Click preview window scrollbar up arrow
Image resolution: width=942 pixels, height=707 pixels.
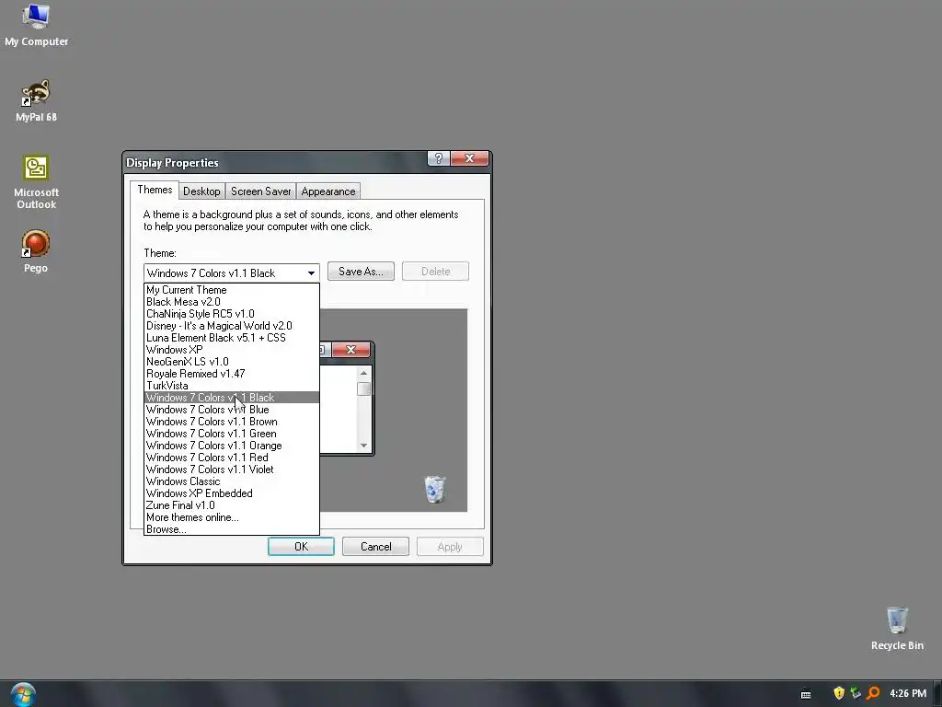pyautogui.click(x=363, y=374)
